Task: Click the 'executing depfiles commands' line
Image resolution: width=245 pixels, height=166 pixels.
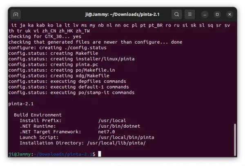Action: coord(67,82)
